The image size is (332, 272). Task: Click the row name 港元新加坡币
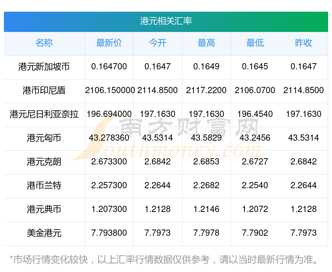pos(44,67)
